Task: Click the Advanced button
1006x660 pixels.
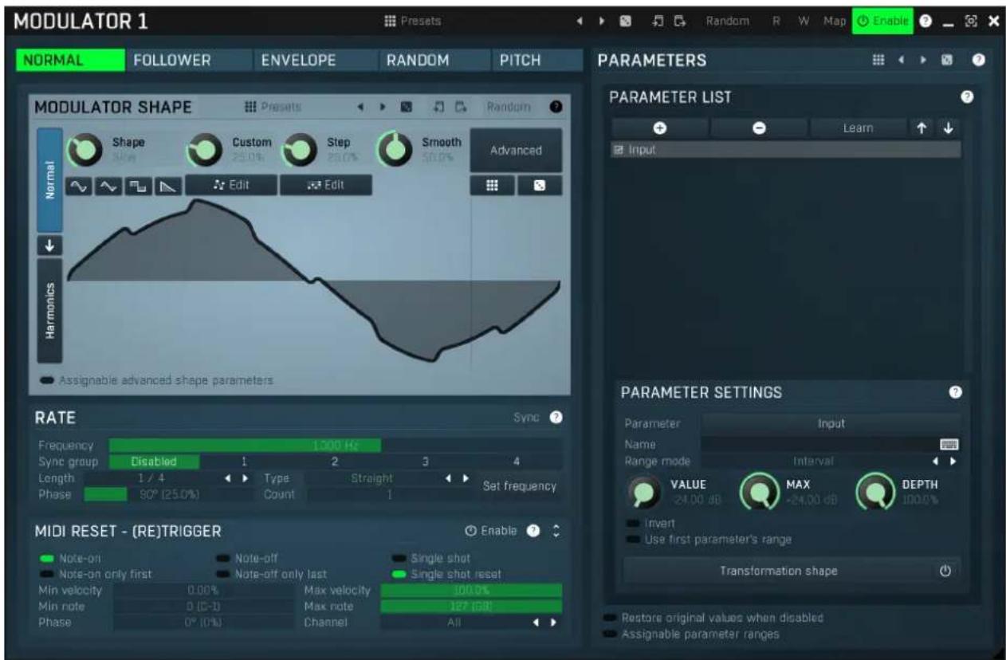Action: point(516,150)
